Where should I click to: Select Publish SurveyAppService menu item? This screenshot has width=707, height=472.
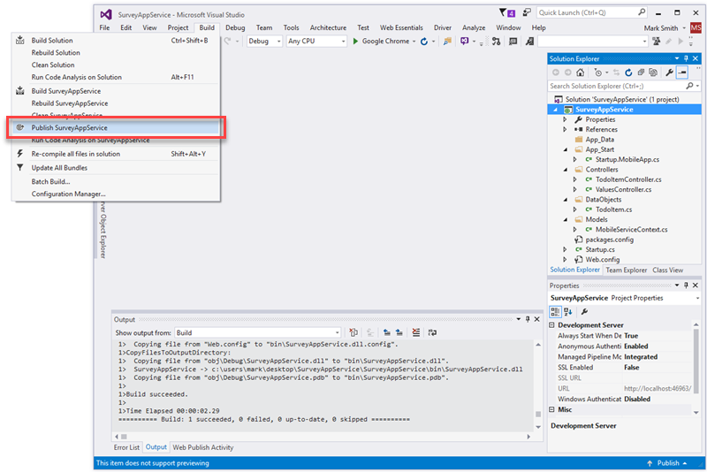tap(116, 128)
